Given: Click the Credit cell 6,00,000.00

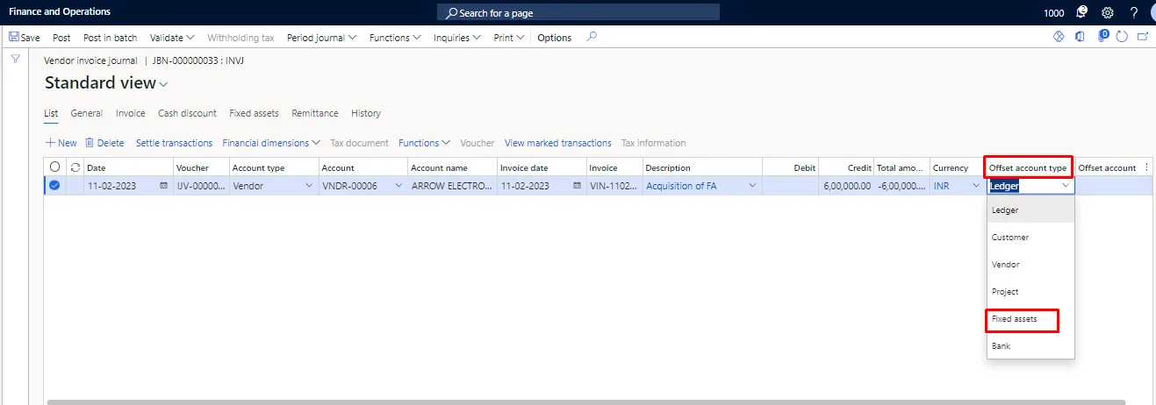Looking at the screenshot, I should pyautogui.click(x=846, y=186).
